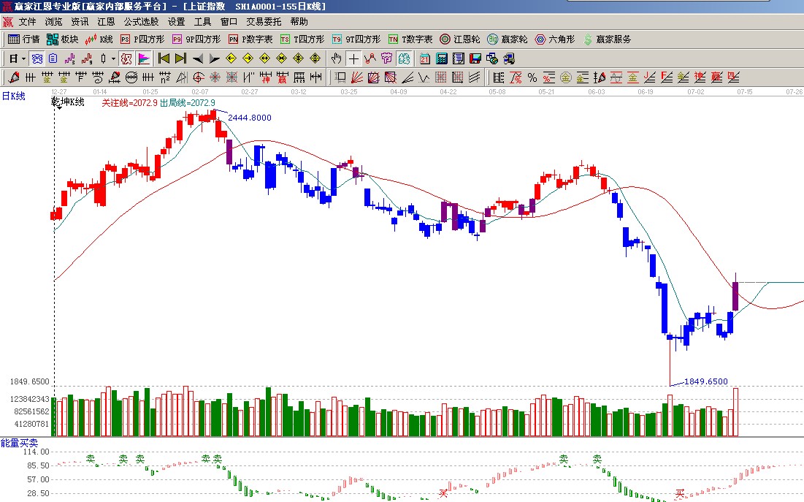
Task: Click the calendar icon showing 21
Action: click(424, 58)
